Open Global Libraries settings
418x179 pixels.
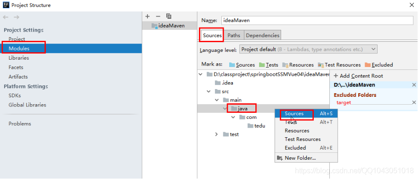pyautogui.click(x=27, y=105)
